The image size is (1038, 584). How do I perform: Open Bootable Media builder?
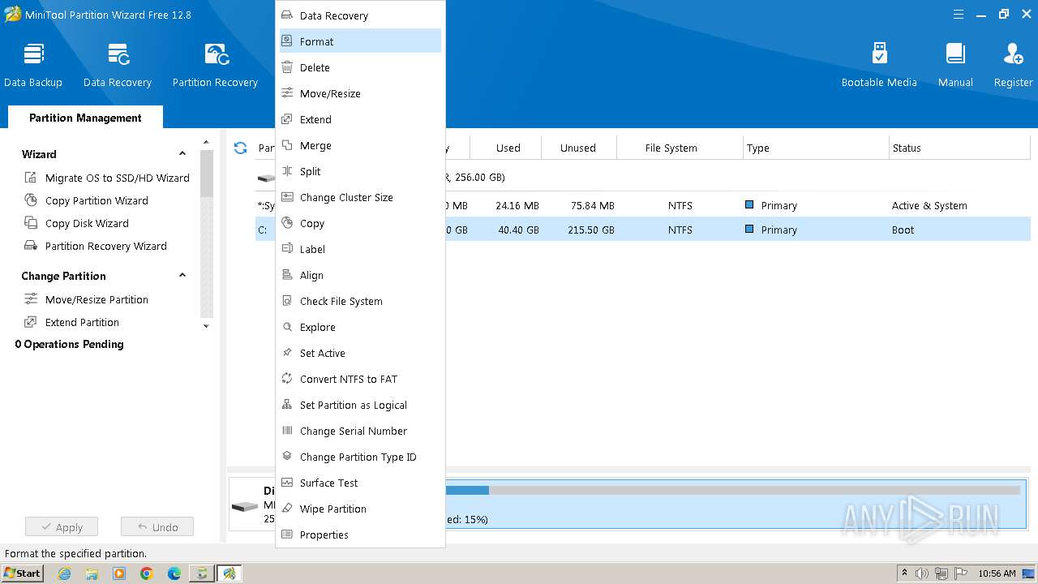[x=879, y=65]
